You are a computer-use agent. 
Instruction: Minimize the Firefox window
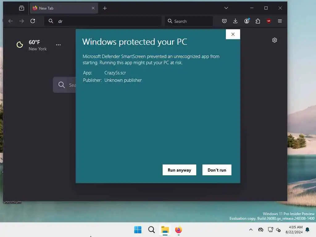click(252, 8)
